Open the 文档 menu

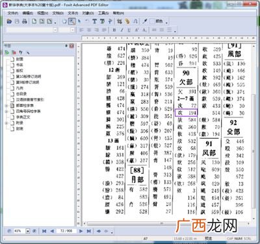coord(58,13)
